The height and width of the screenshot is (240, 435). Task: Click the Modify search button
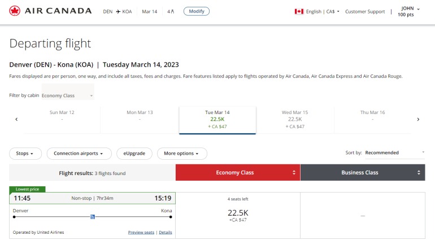[x=196, y=11]
